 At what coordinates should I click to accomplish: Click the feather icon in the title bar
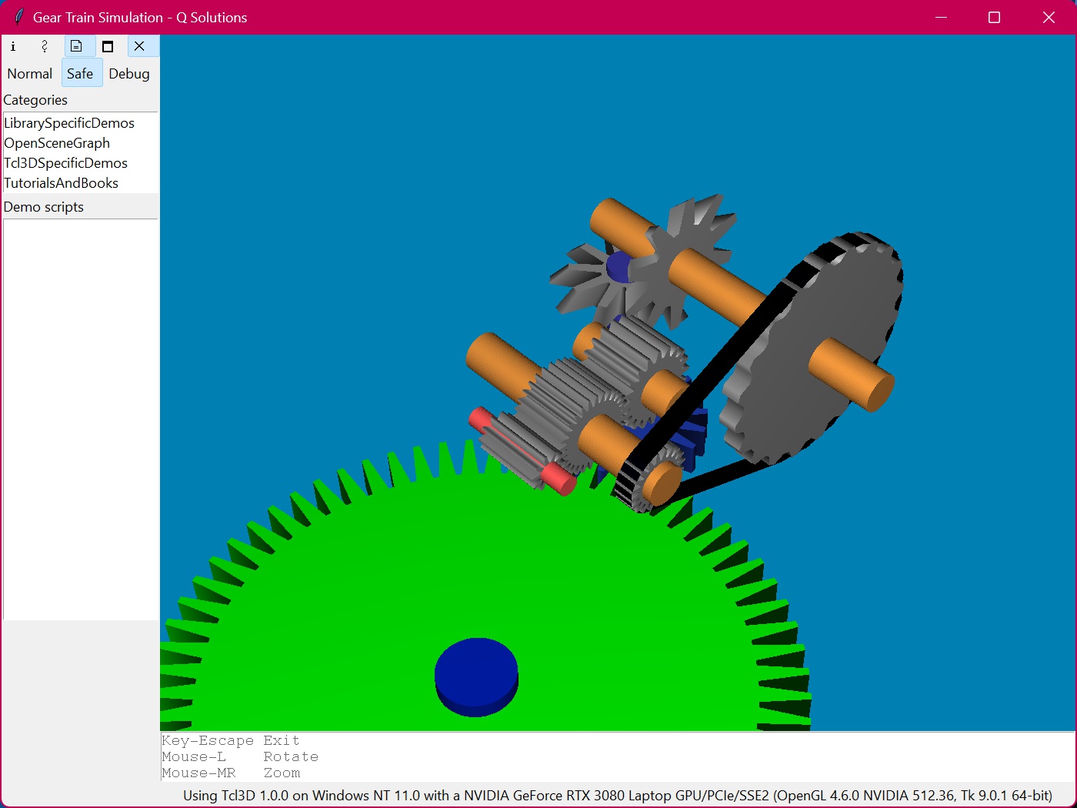coord(18,17)
